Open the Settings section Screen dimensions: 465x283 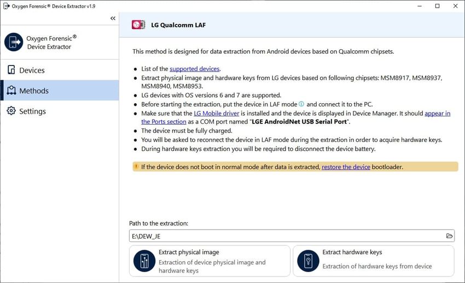click(x=60, y=111)
